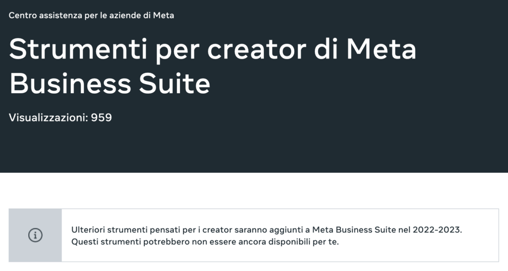Image resolution: width=508 pixels, height=271 pixels.
Task: Select the Strumenti per creator page title
Action: pos(212,66)
